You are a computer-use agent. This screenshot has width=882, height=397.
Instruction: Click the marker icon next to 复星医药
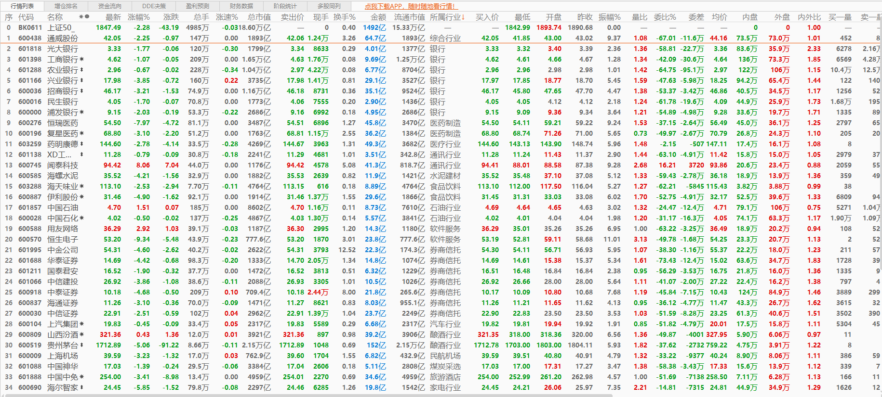(x=82, y=133)
